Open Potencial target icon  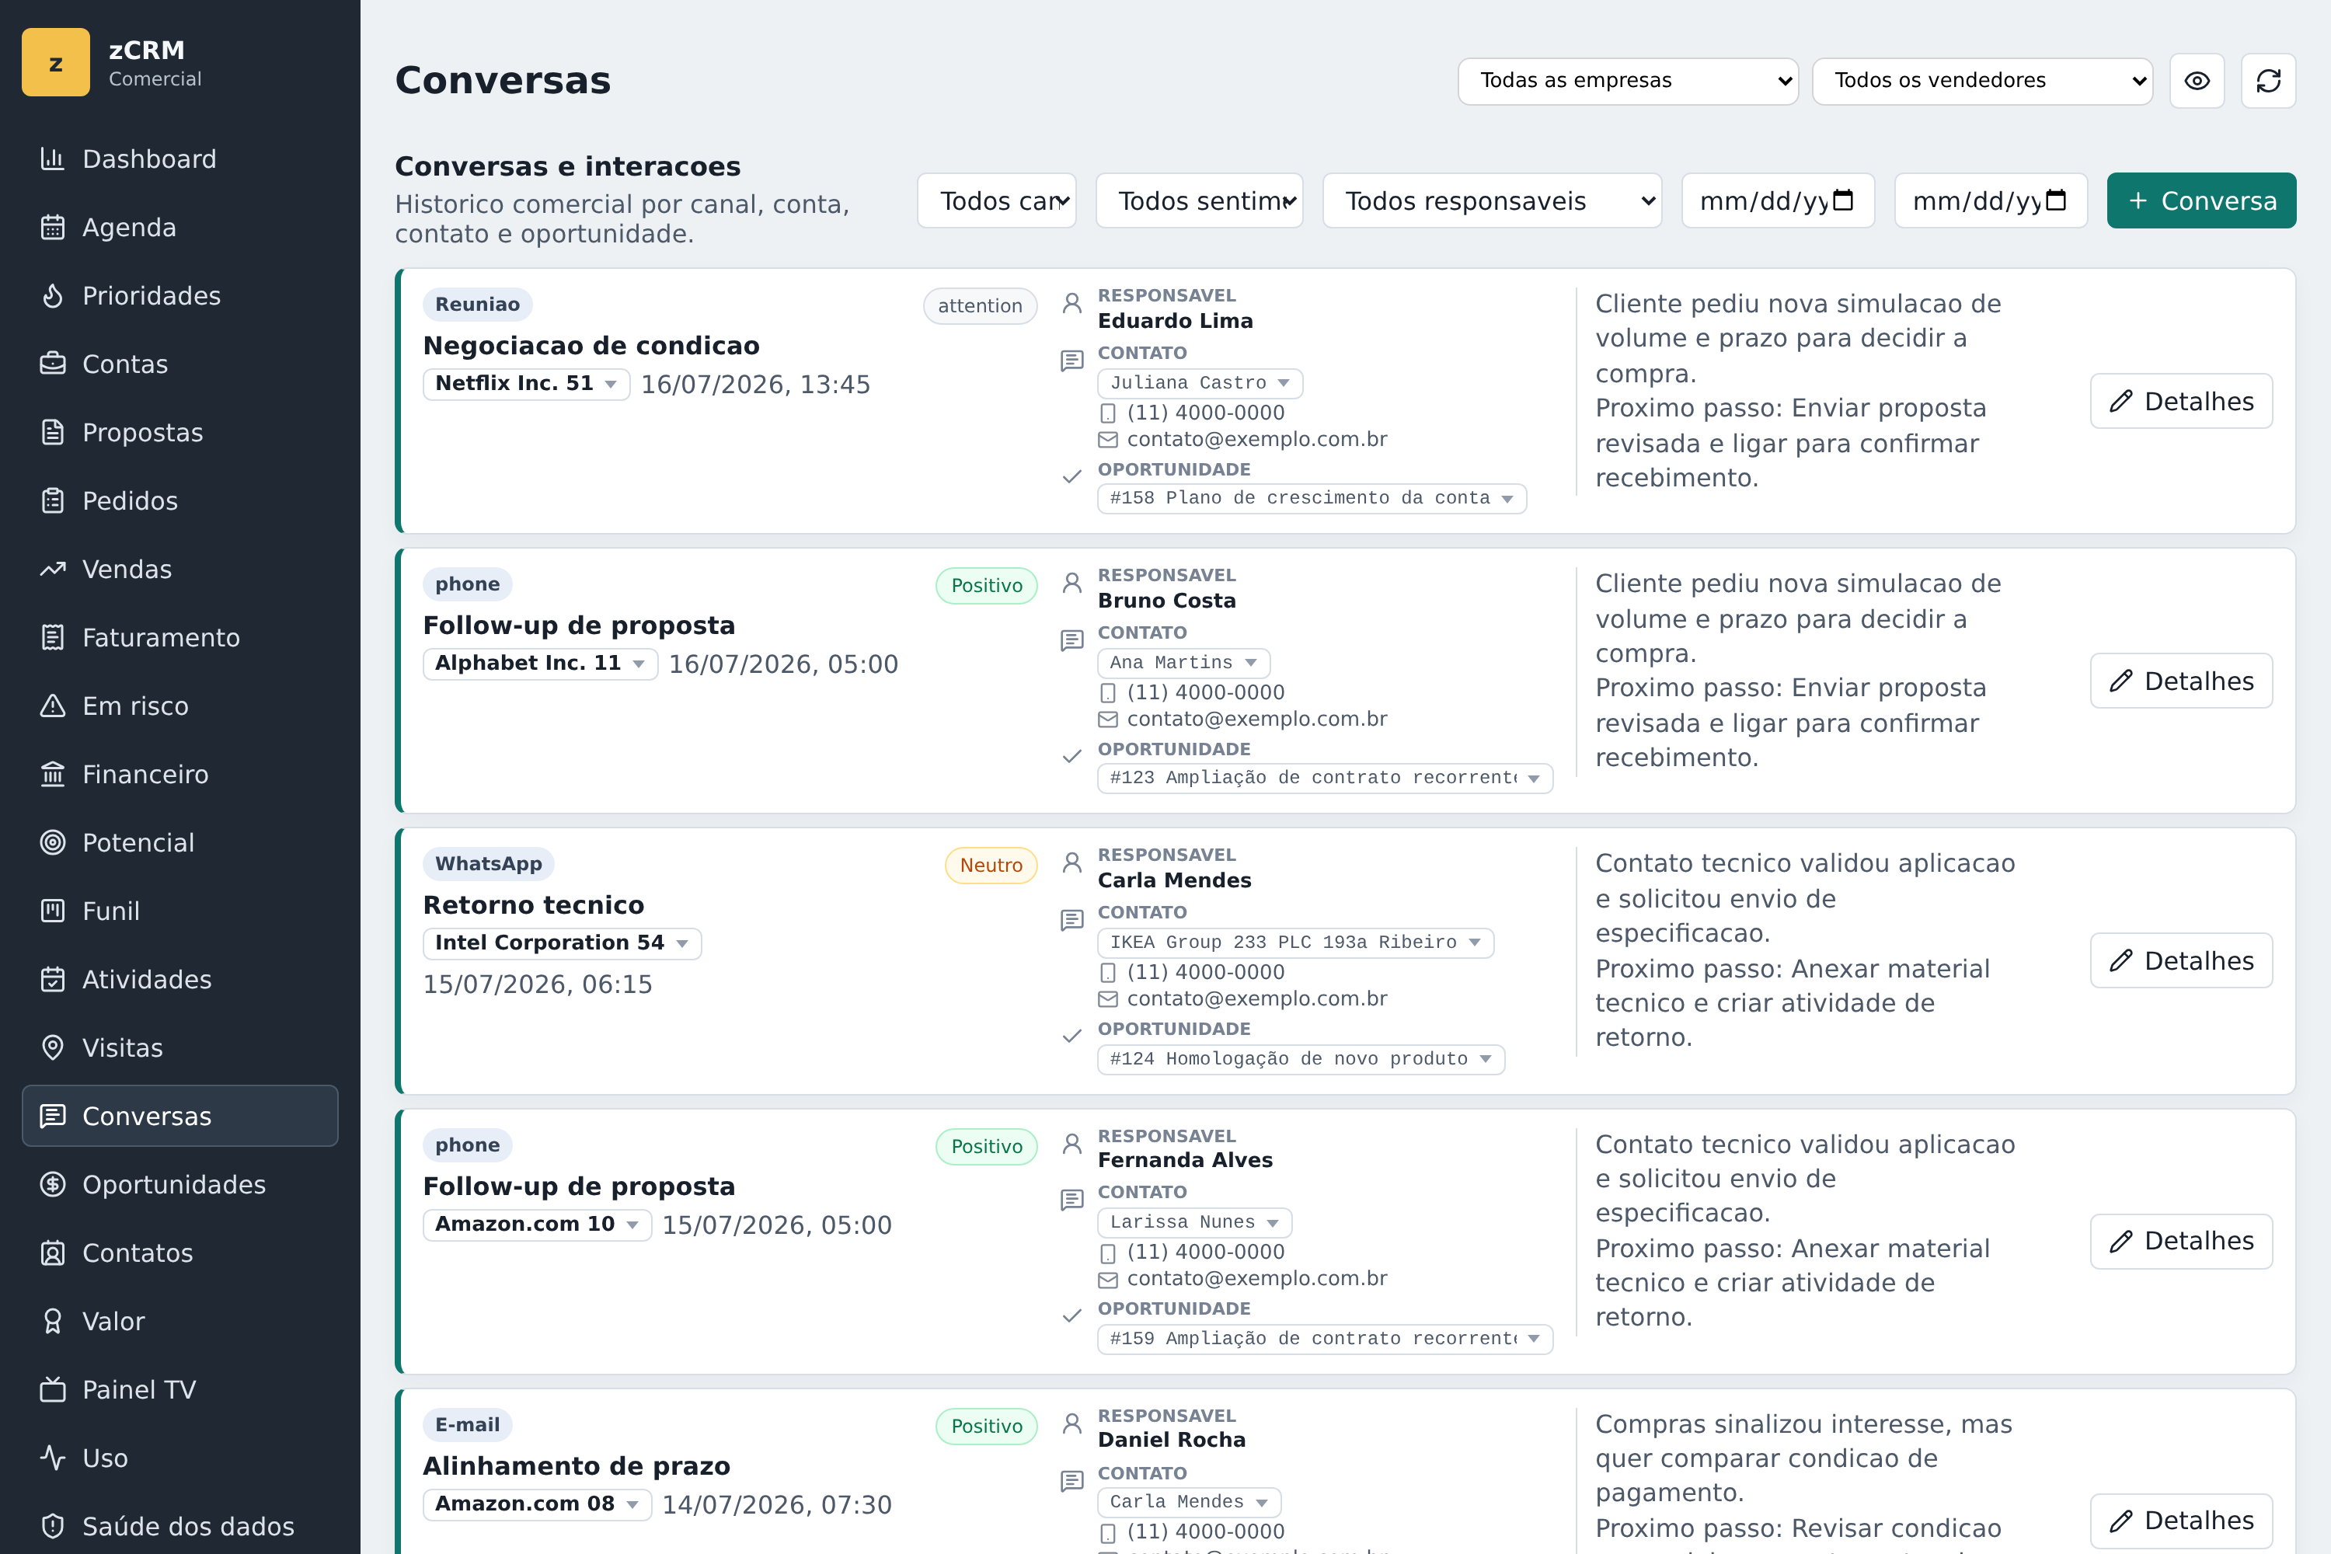pyautogui.click(x=53, y=842)
